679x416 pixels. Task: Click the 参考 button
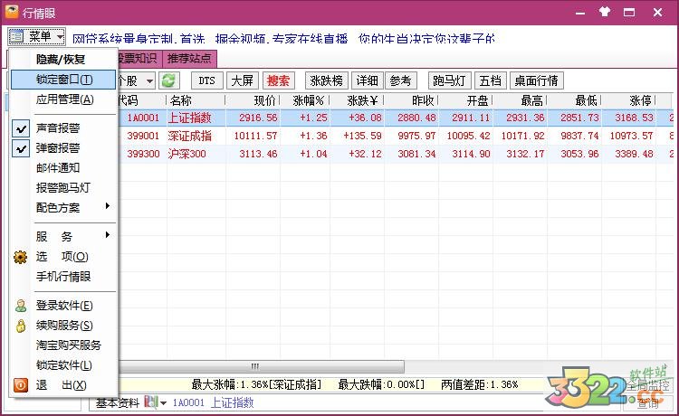pos(400,80)
